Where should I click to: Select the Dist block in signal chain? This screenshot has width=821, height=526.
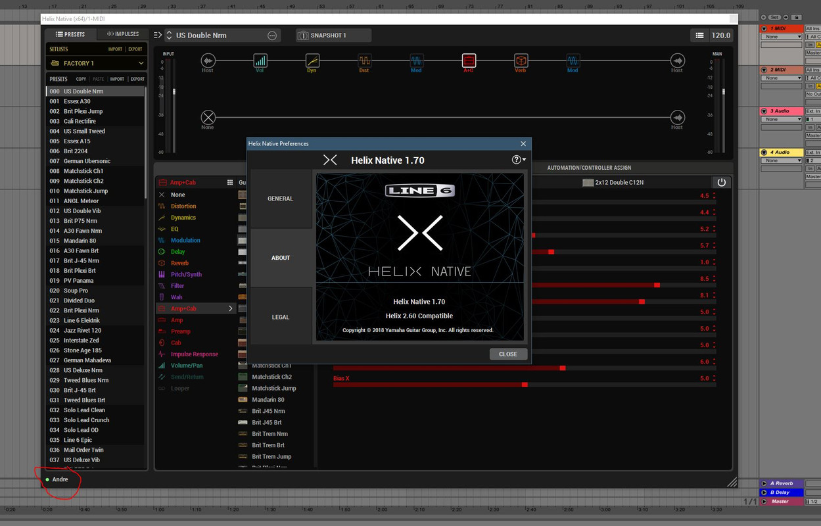(364, 61)
